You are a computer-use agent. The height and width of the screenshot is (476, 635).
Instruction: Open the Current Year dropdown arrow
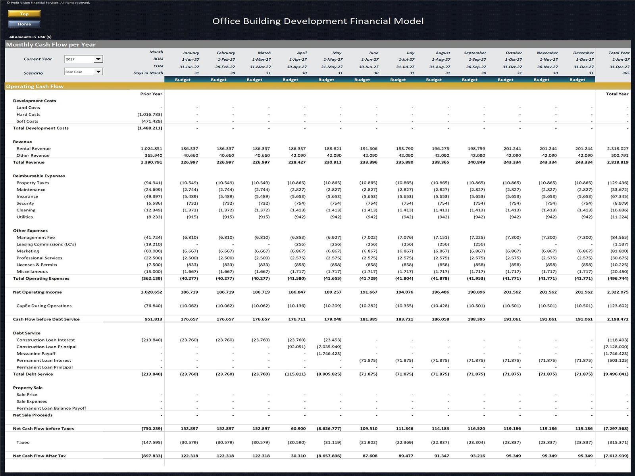[98, 59]
